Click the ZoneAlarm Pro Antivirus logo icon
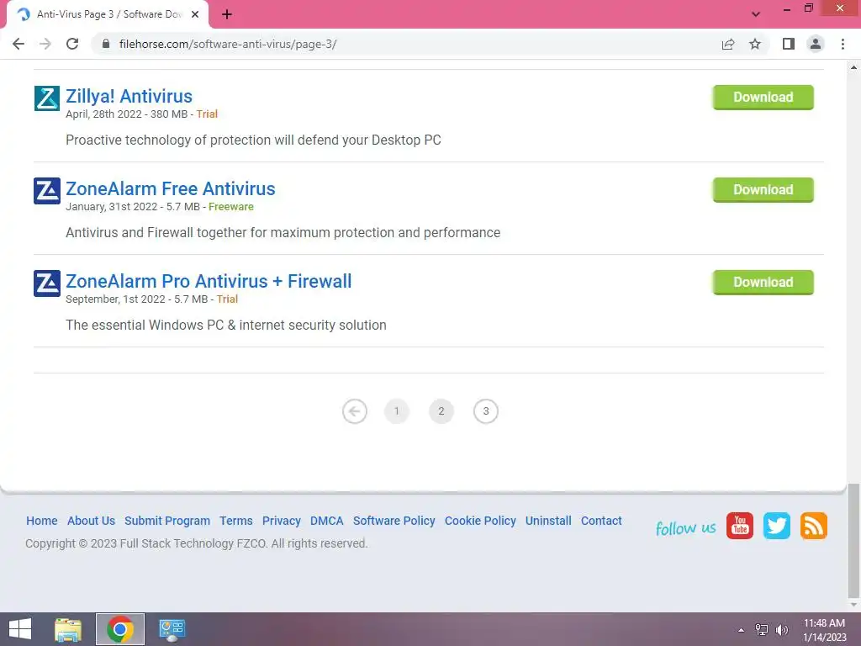This screenshot has width=861, height=646. pyautogui.click(x=47, y=283)
